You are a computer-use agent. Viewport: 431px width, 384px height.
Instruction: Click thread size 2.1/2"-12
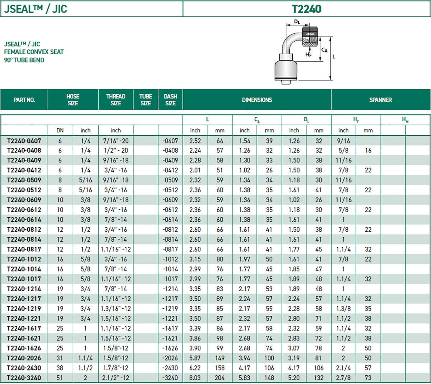pos(116,378)
